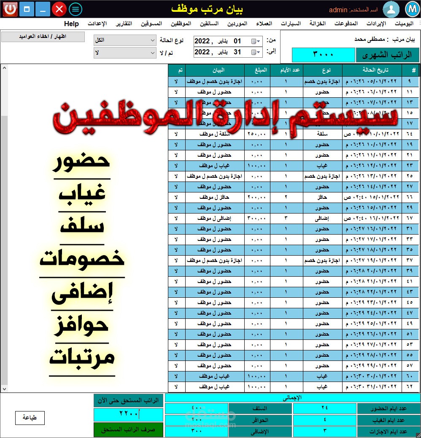
Task: Click the due salary field showing ٢٢٠٠
Action: (x=128, y=414)
